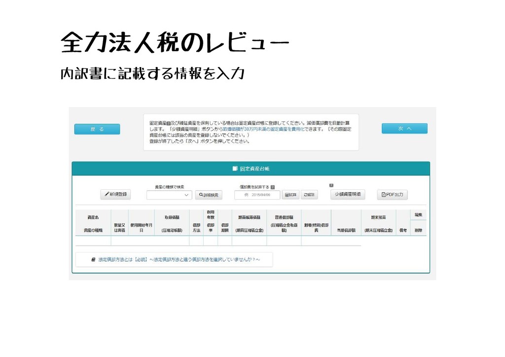
Task: Click the 戻る (back) button
Action: coord(97,129)
